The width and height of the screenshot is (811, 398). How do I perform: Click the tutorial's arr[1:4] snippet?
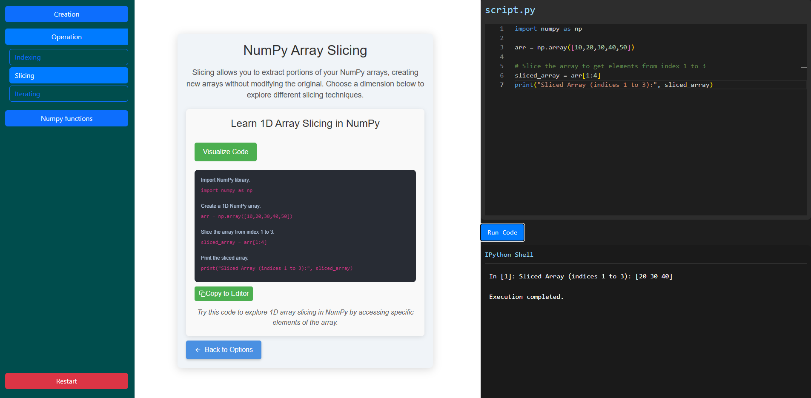[234, 242]
